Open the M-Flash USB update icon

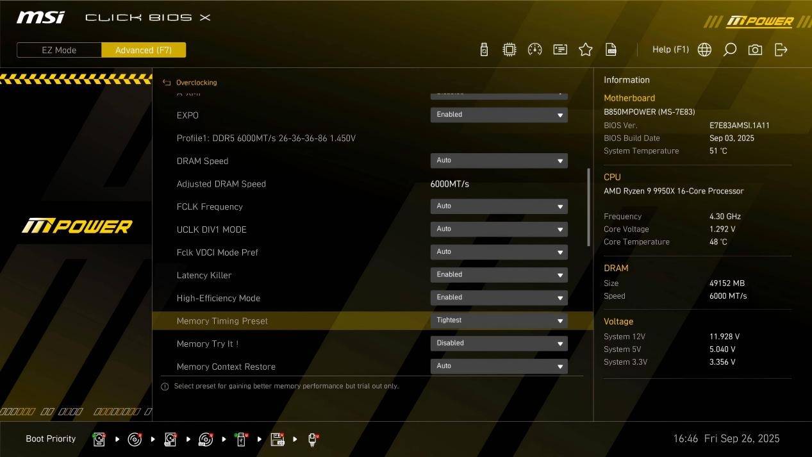click(x=484, y=50)
